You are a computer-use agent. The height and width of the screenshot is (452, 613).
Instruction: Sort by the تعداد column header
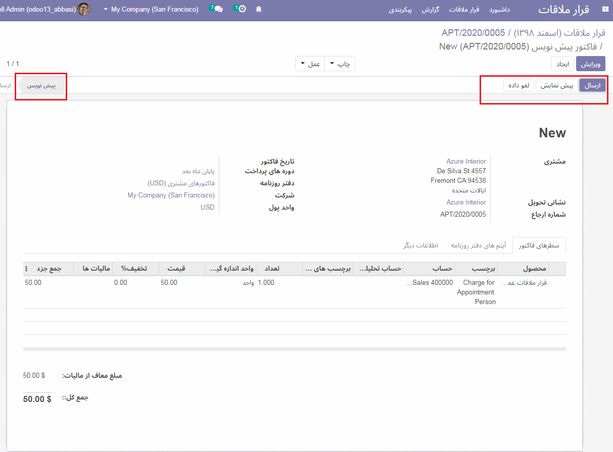(279, 269)
